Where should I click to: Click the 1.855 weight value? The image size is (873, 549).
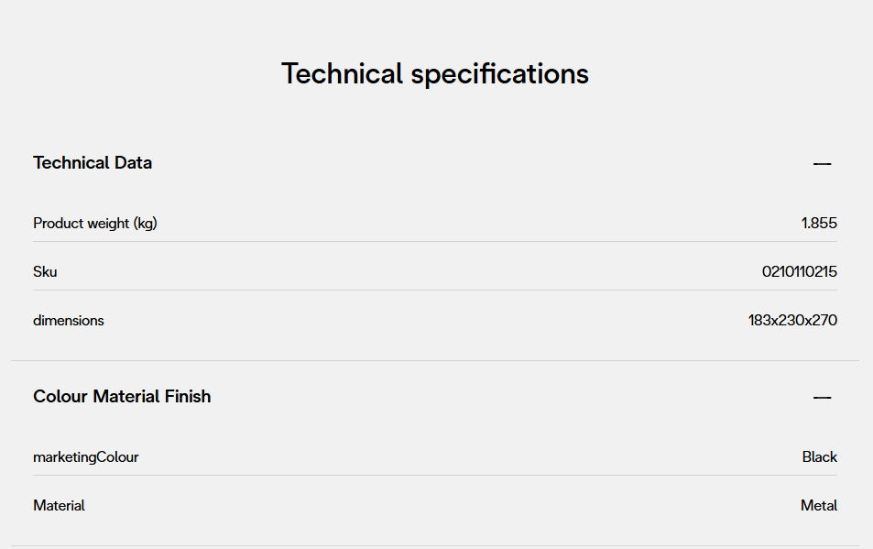pyautogui.click(x=819, y=224)
